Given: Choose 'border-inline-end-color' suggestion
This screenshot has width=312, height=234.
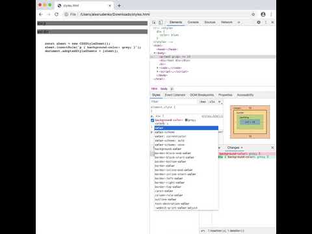Looking at the screenshot, I should 186,170.
